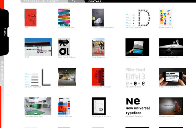Viewport: 196px width, 128px height.
Task: Click the AB Eiffel Typeface caption
Action: pos(133,87)
